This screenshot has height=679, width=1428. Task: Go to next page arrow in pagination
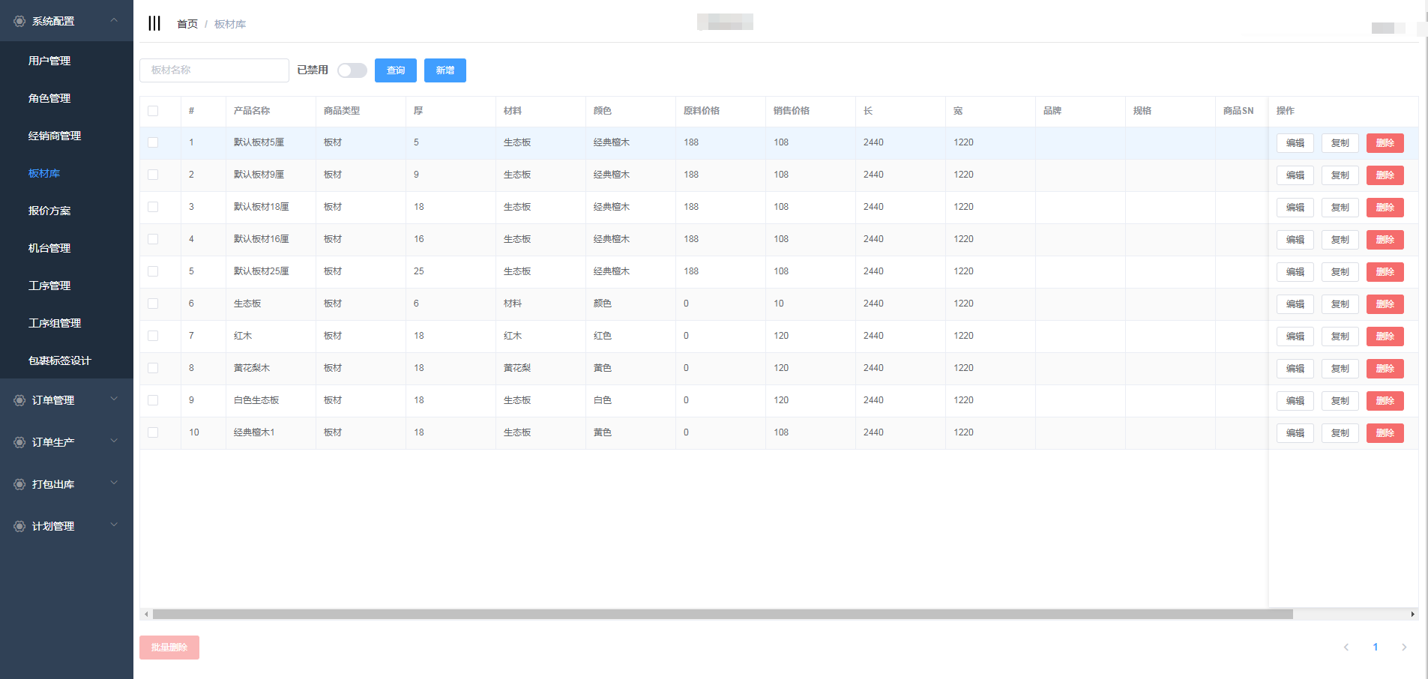coord(1404,647)
